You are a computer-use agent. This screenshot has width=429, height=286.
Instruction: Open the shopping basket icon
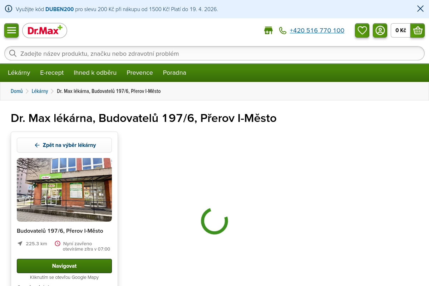point(418,30)
